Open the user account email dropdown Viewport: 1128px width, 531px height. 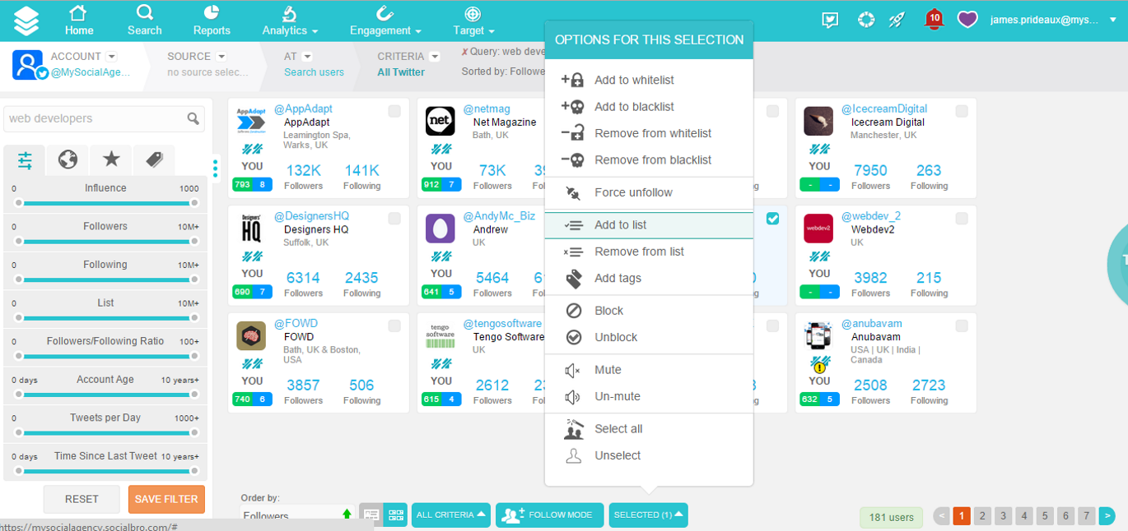click(x=1054, y=21)
